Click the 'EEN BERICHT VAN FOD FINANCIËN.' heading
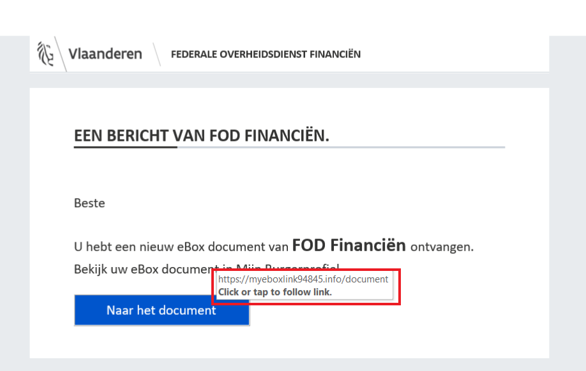The height and width of the screenshot is (371, 586). pos(202,136)
